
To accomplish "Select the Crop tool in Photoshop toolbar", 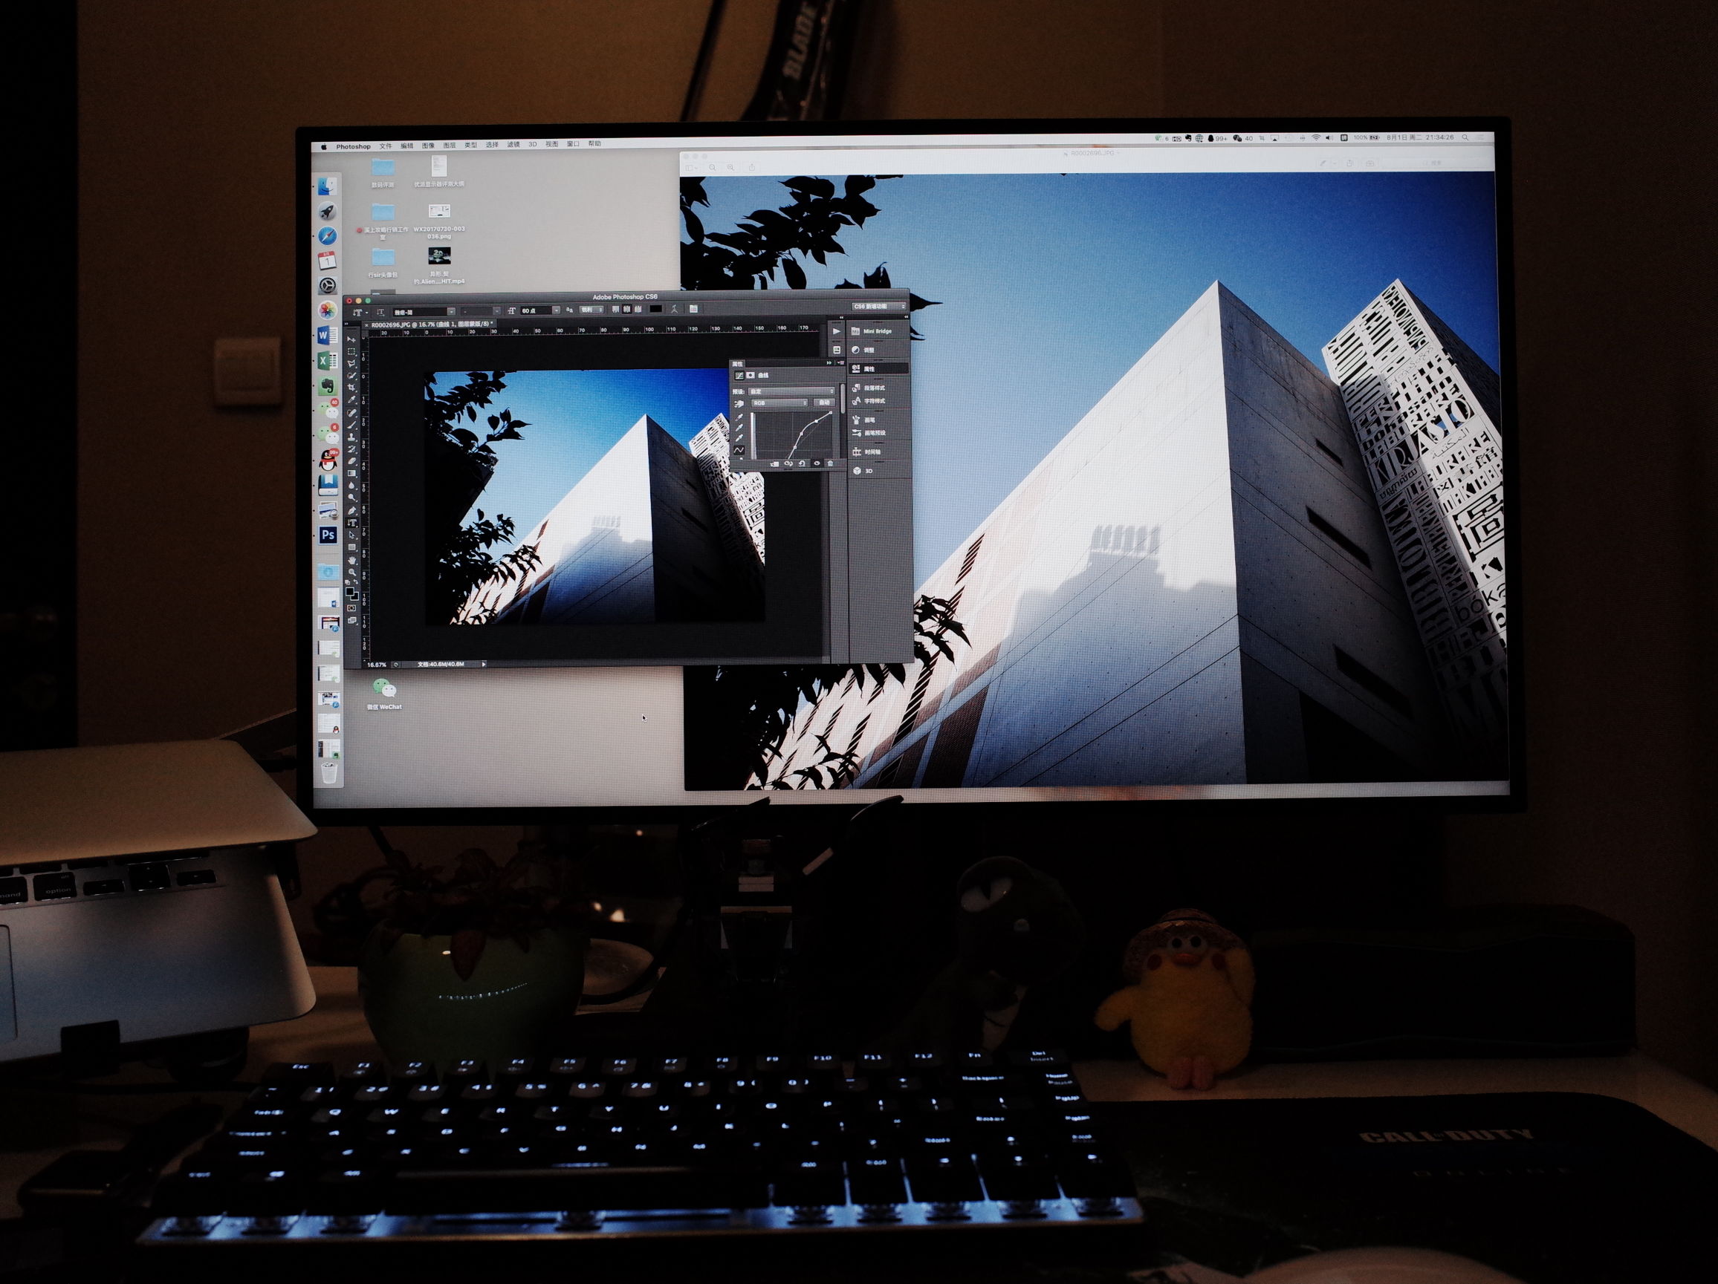I will pyautogui.click(x=351, y=388).
